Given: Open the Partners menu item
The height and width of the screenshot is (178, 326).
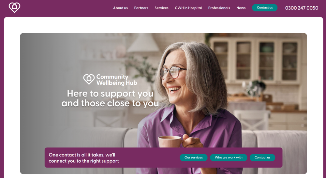Looking at the screenshot, I should (x=141, y=8).
